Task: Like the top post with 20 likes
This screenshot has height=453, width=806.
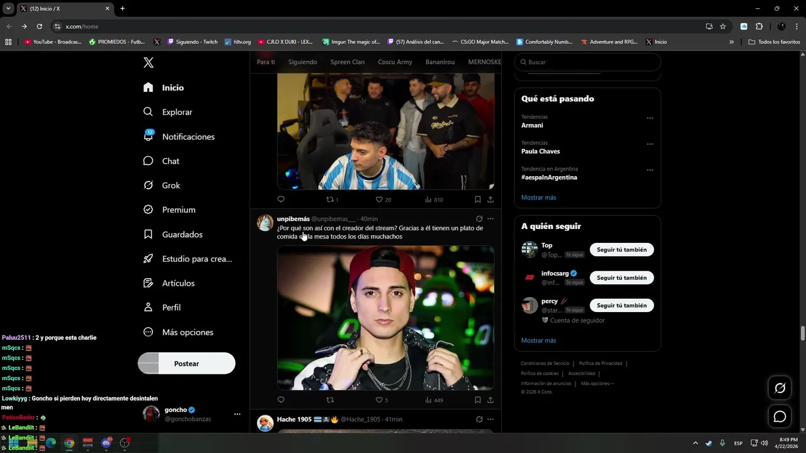Action: click(383, 199)
